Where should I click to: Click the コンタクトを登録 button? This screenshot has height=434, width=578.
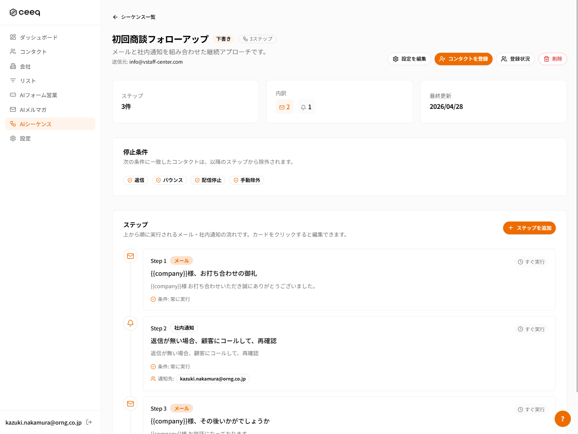pos(464,59)
